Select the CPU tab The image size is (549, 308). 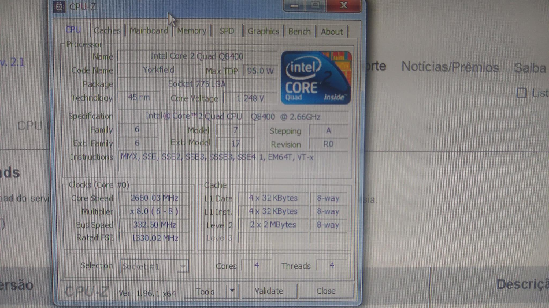(x=73, y=29)
